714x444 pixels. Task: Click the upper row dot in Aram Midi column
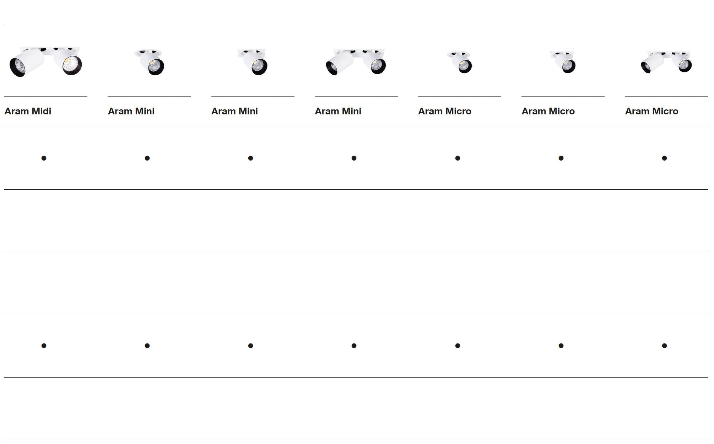(x=44, y=158)
